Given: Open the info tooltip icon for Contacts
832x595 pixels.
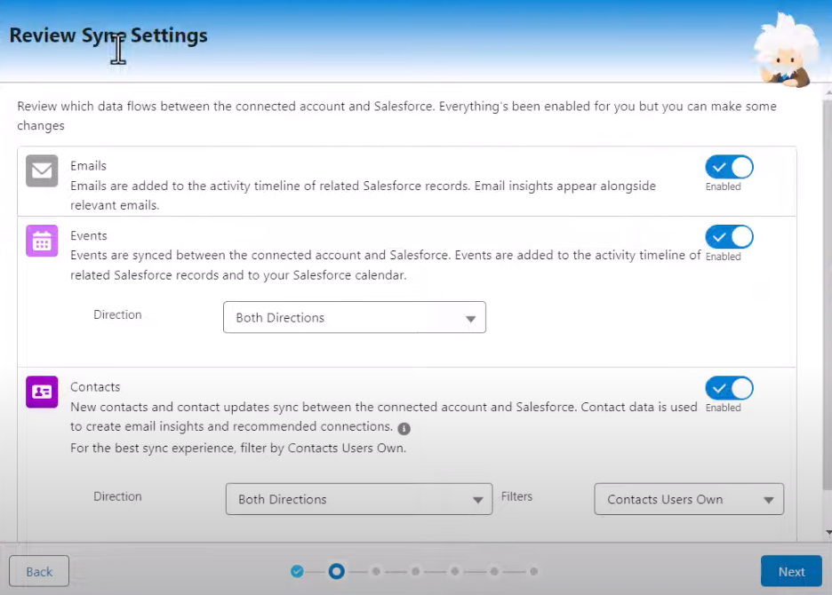Looking at the screenshot, I should tap(404, 428).
